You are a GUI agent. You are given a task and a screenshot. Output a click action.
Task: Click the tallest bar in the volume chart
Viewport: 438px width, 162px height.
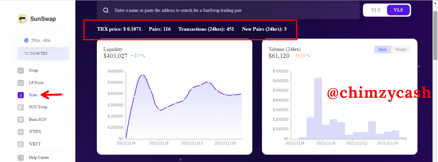318,108
